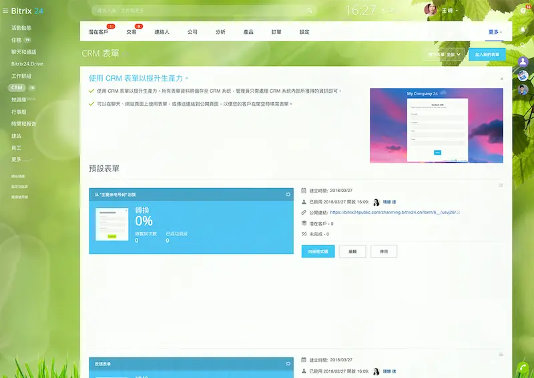Open 員工 in left sidebar

coord(16,147)
